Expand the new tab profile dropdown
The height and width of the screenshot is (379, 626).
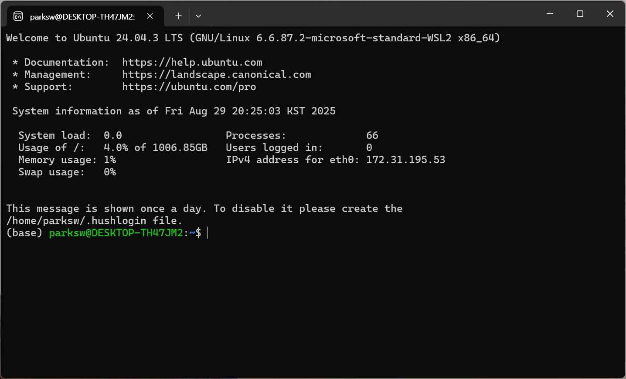pyautogui.click(x=198, y=16)
